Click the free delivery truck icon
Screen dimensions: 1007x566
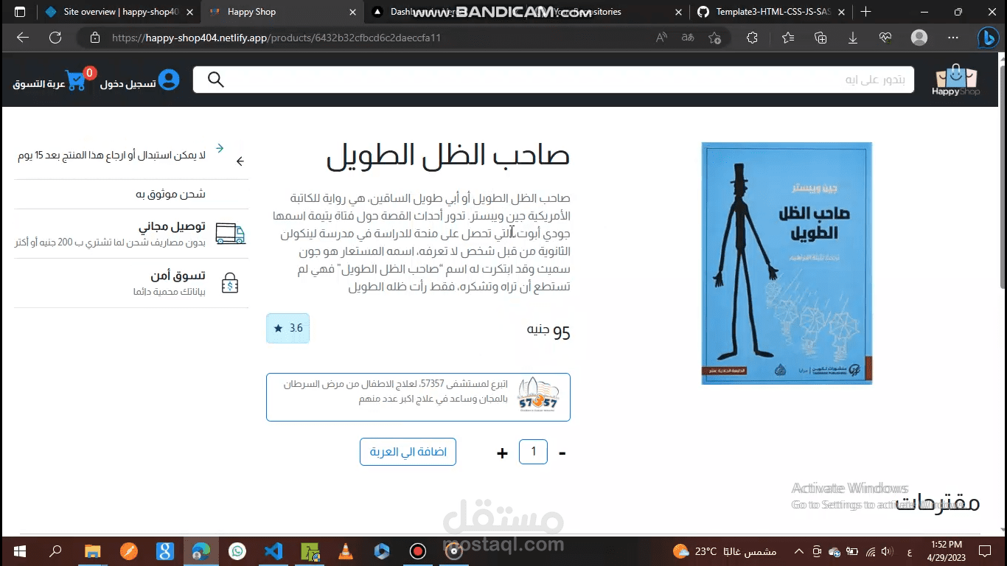(230, 234)
